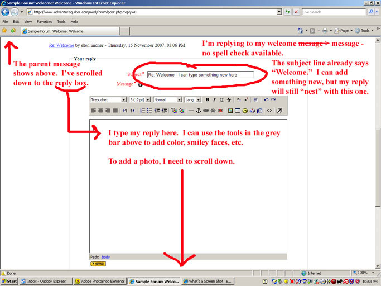Screen dimensions: 381x286
Task: Click the subscript icon
Action: pos(239,100)
